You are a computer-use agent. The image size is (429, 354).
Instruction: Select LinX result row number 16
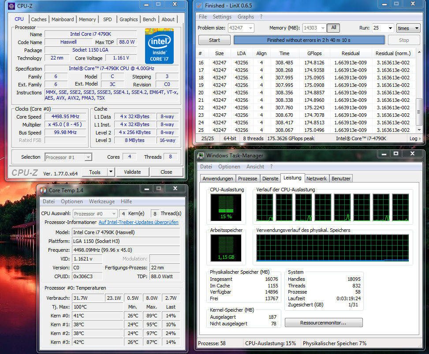(x=306, y=63)
